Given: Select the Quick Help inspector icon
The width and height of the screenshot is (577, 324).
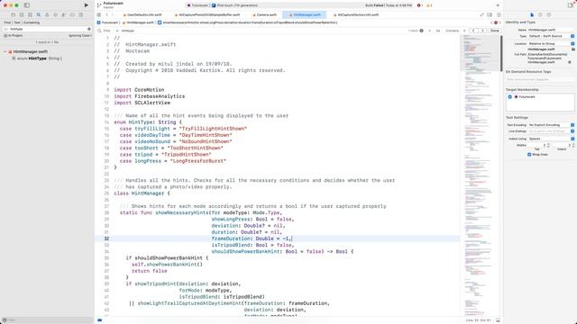Looking at the screenshot, I should (549, 15).
